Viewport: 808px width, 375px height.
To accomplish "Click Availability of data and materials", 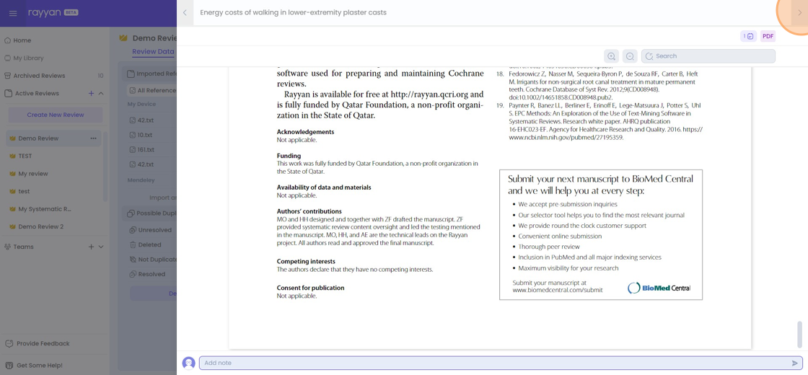I will click(x=324, y=187).
